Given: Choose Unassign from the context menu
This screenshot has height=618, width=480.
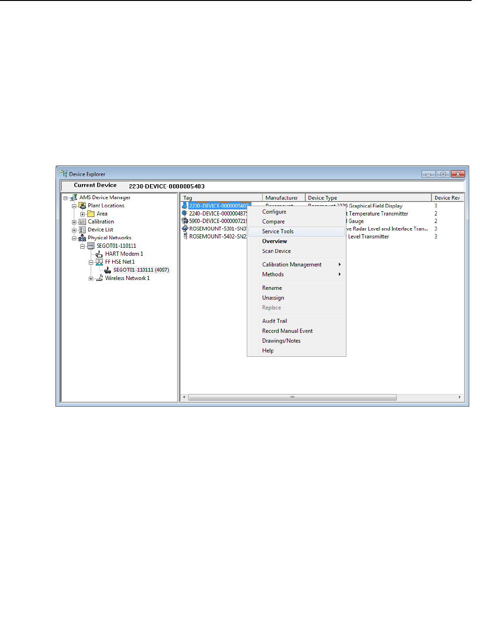Looking at the screenshot, I should 297,298.
